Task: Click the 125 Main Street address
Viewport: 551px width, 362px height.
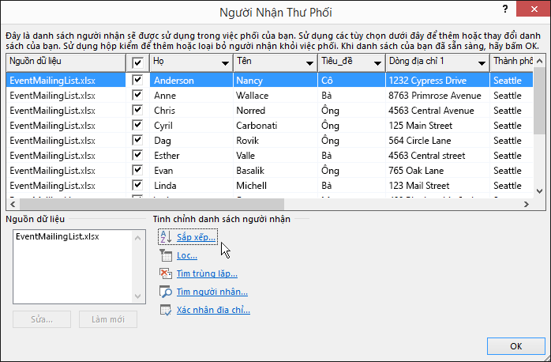Action: point(437,126)
